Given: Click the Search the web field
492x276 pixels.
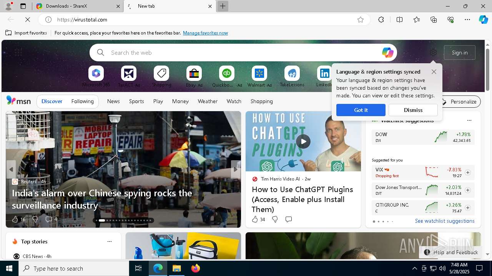Looking at the screenshot, I should pos(243,53).
